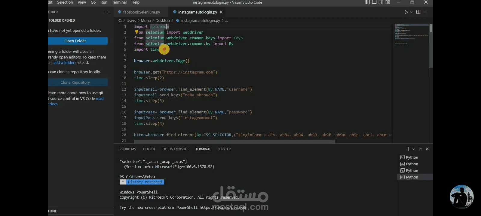Create a new terminal with plus icon
The height and width of the screenshot is (216, 481).
coord(408,149)
